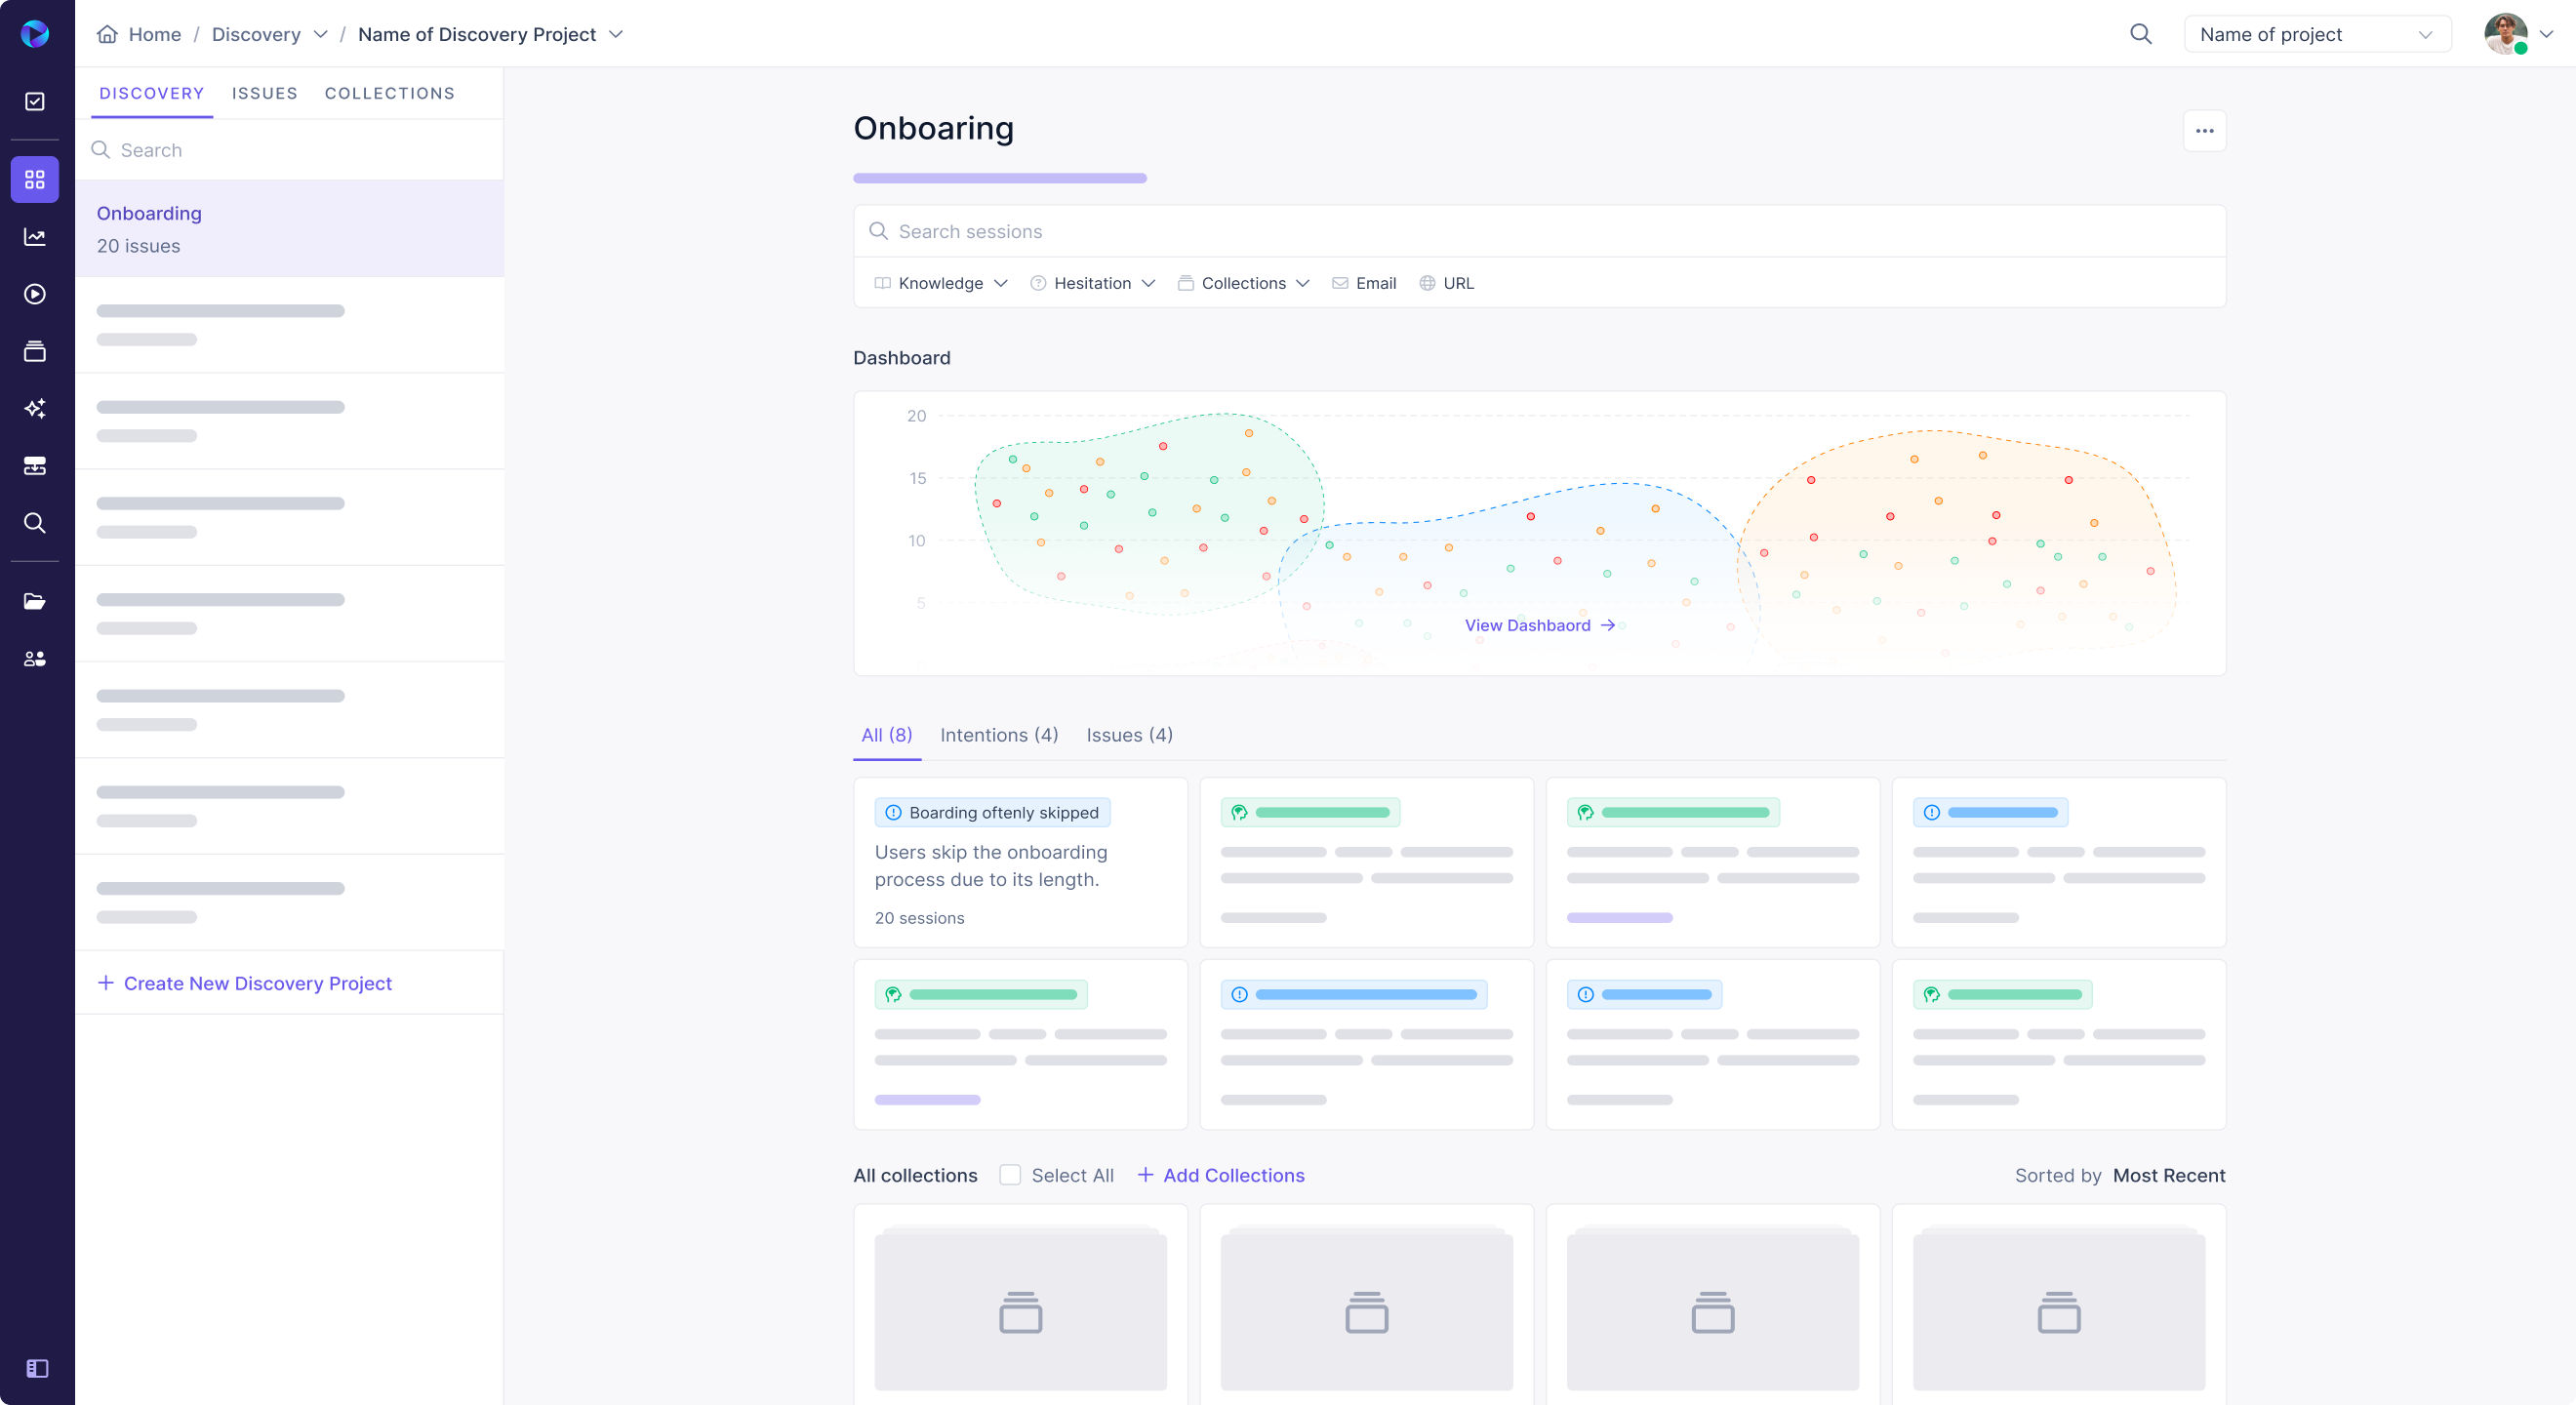Viewport: 2576px width, 1405px height.
Task: Apply the Email session filter
Action: point(1364,283)
